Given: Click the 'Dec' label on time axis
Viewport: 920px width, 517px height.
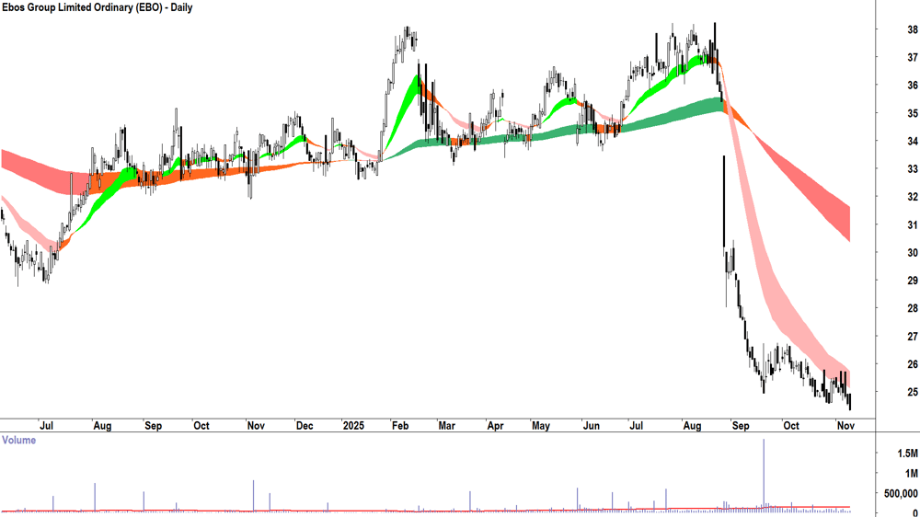Looking at the screenshot, I should [305, 425].
